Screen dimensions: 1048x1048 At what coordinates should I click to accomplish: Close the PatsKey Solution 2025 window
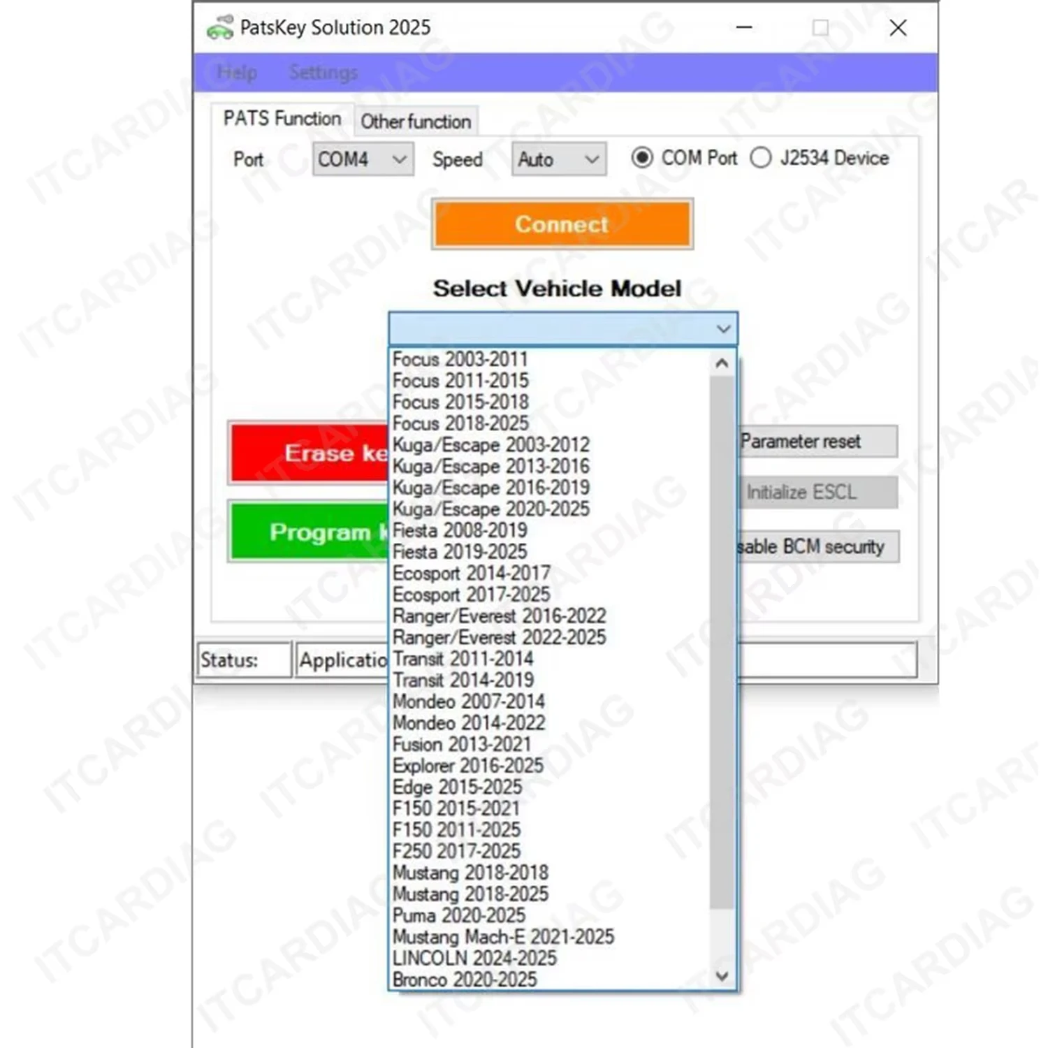[898, 28]
